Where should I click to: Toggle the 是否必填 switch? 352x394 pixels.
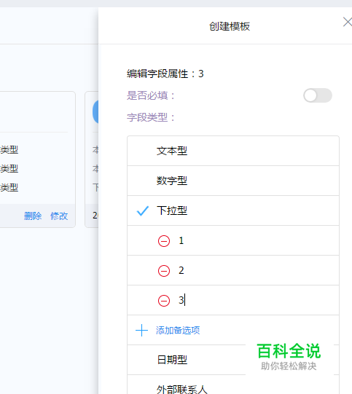point(318,95)
